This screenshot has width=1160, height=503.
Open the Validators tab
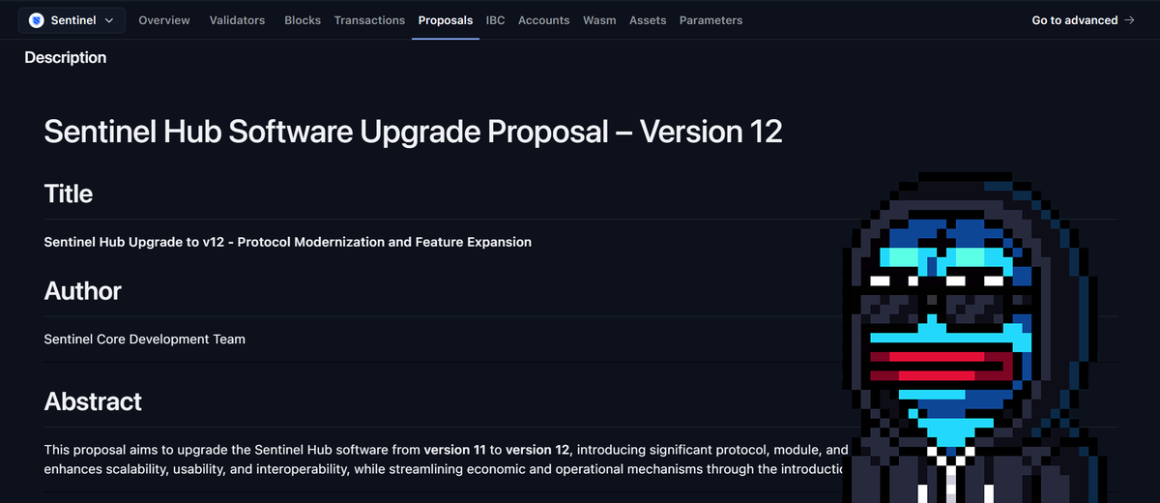click(x=237, y=19)
